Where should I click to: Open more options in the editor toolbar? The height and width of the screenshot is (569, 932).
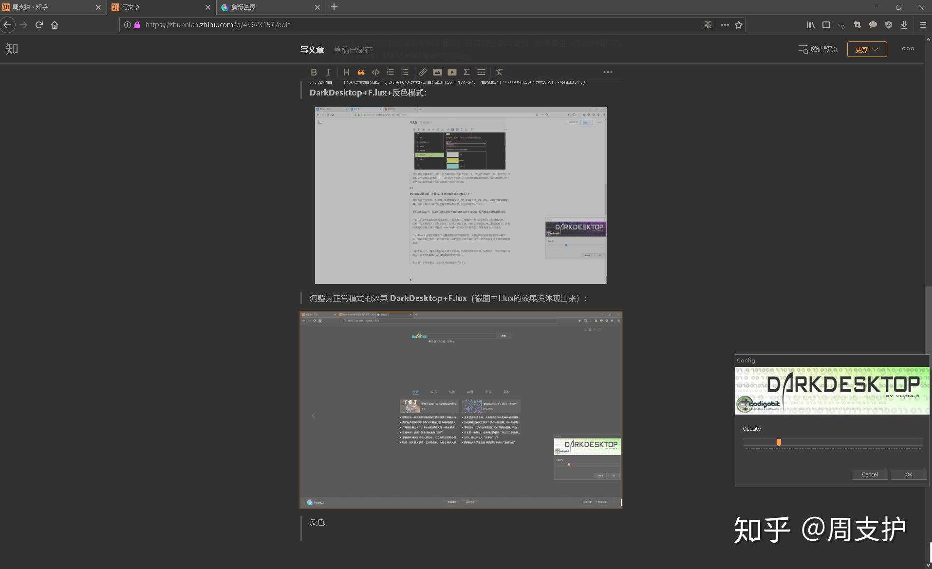pyautogui.click(x=608, y=72)
